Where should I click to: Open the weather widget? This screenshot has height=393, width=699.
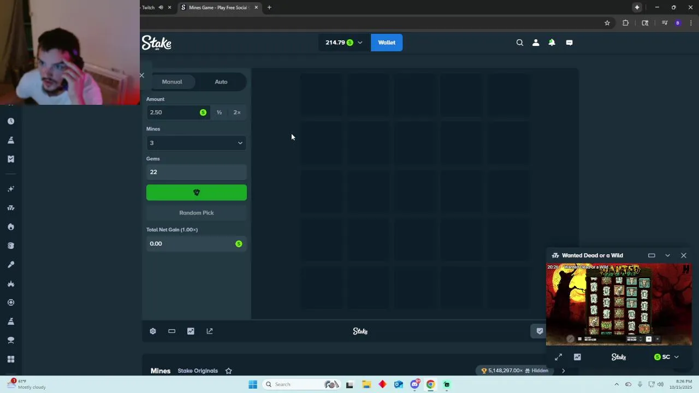point(27,384)
